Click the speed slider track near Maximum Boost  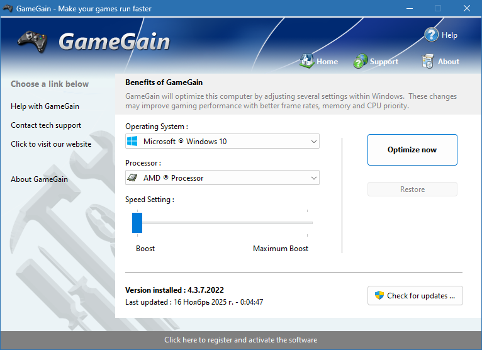[x=307, y=223]
